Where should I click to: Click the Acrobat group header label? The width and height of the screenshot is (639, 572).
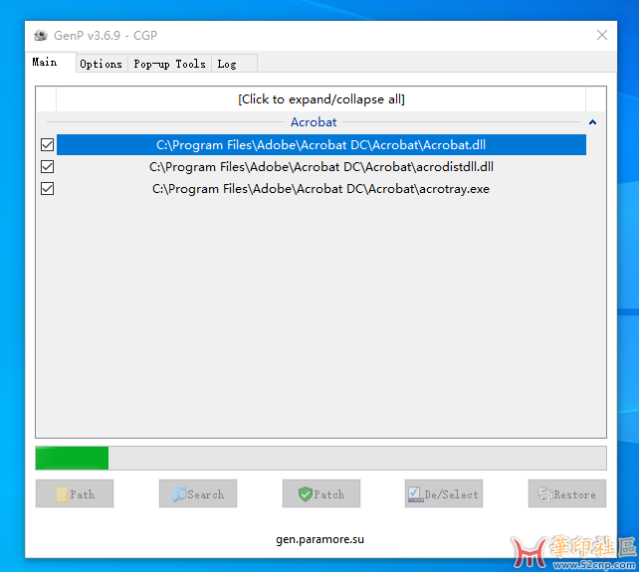(314, 121)
